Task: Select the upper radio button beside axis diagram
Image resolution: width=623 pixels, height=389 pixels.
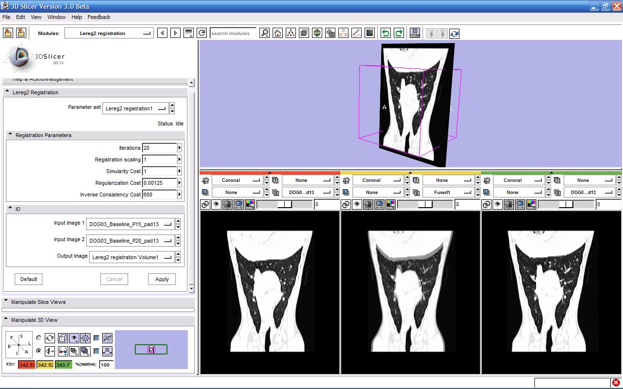Action: [x=39, y=338]
